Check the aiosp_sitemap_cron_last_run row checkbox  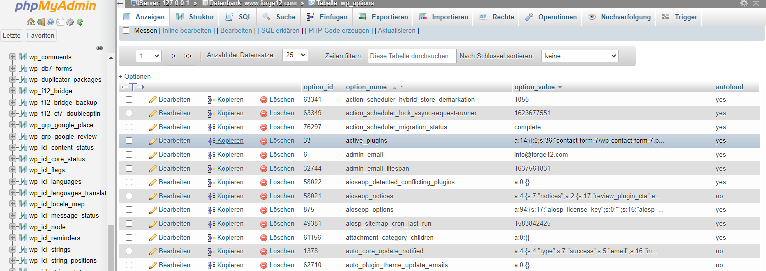(x=129, y=224)
